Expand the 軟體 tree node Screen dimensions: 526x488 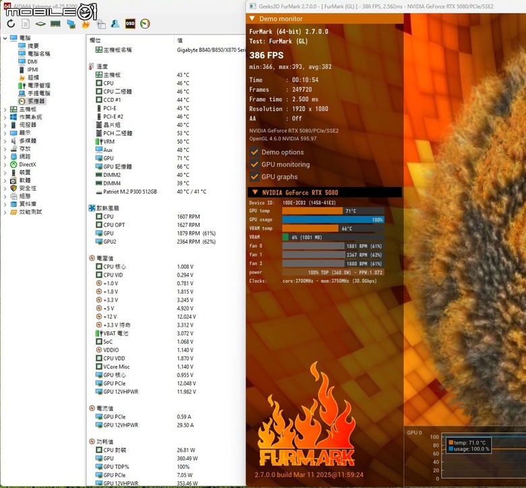[x=5, y=180]
